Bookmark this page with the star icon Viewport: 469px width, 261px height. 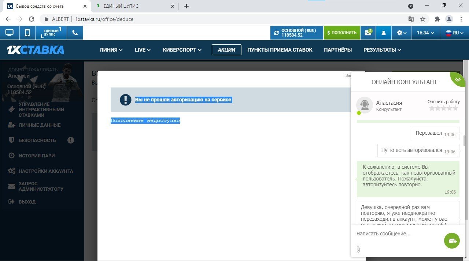423,19
